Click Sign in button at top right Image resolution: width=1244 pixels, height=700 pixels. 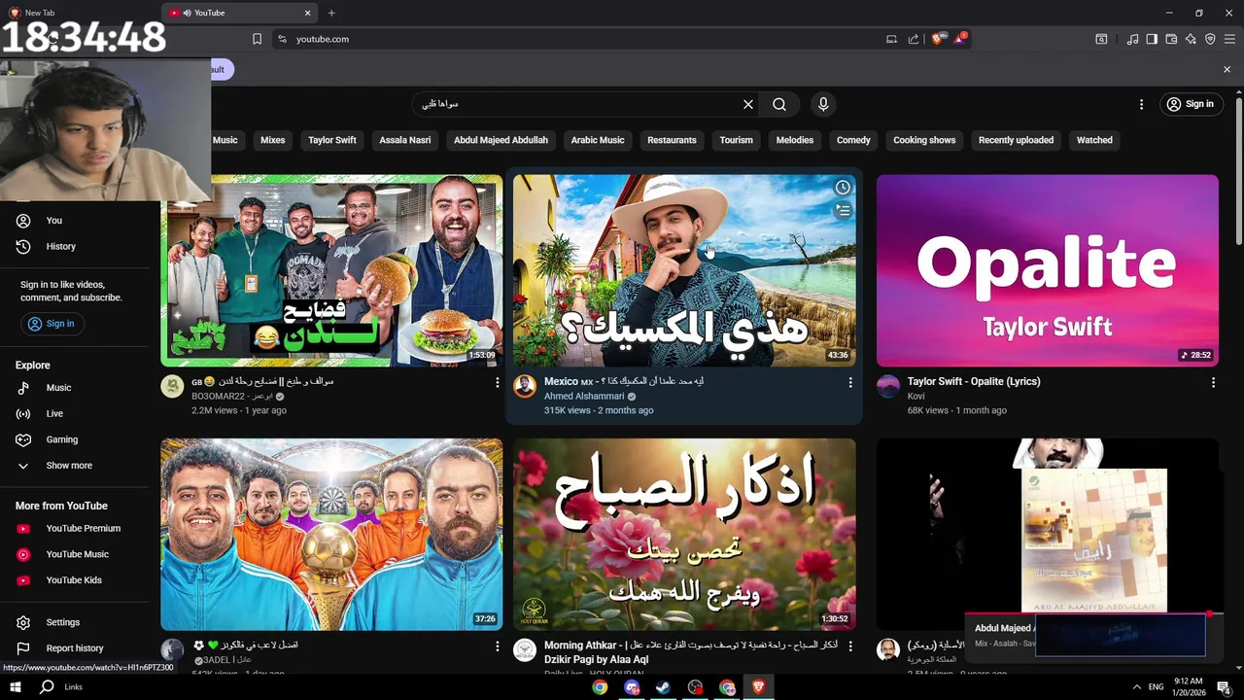1191,104
